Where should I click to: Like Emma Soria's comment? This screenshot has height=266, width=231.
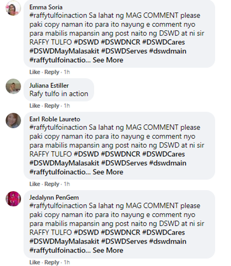(x=34, y=72)
